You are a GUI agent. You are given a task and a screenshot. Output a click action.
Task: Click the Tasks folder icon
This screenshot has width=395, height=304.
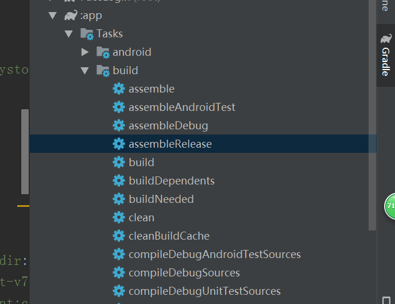[x=87, y=34]
